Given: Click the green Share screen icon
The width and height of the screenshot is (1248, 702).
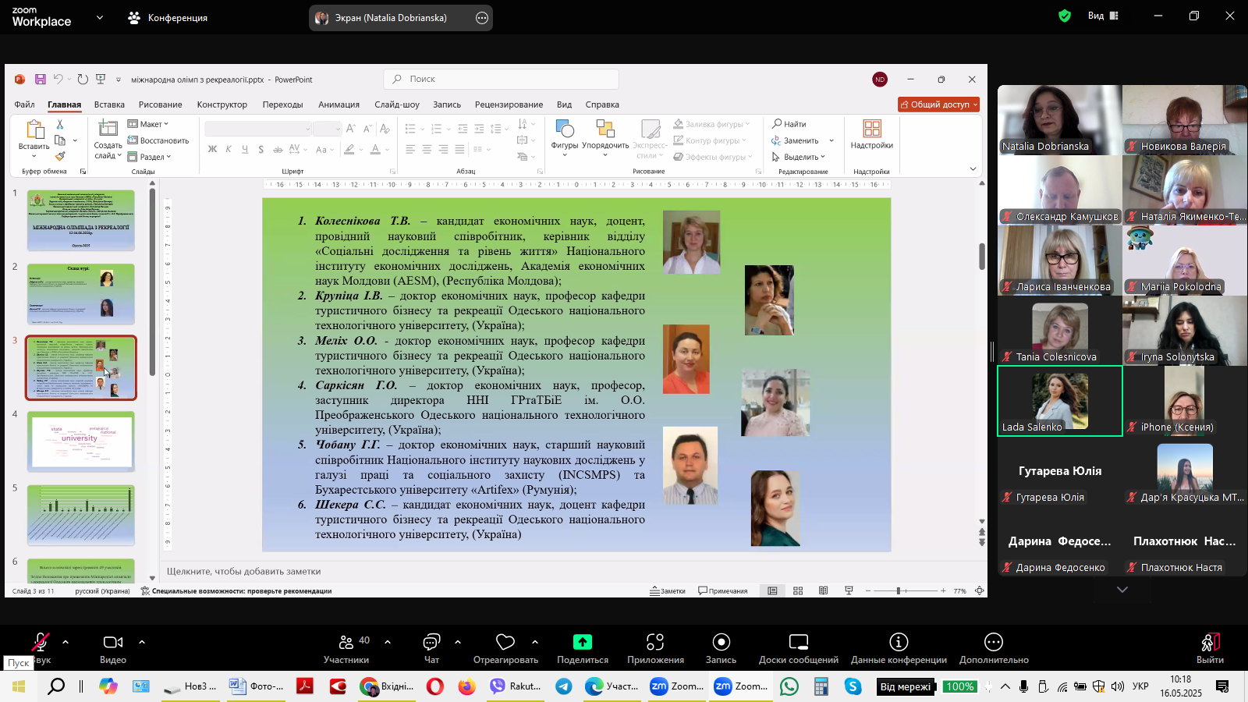Looking at the screenshot, I should 582,642.
